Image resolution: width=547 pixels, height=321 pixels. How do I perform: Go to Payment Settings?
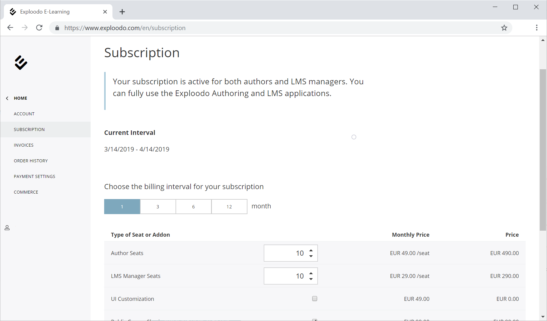34,176
